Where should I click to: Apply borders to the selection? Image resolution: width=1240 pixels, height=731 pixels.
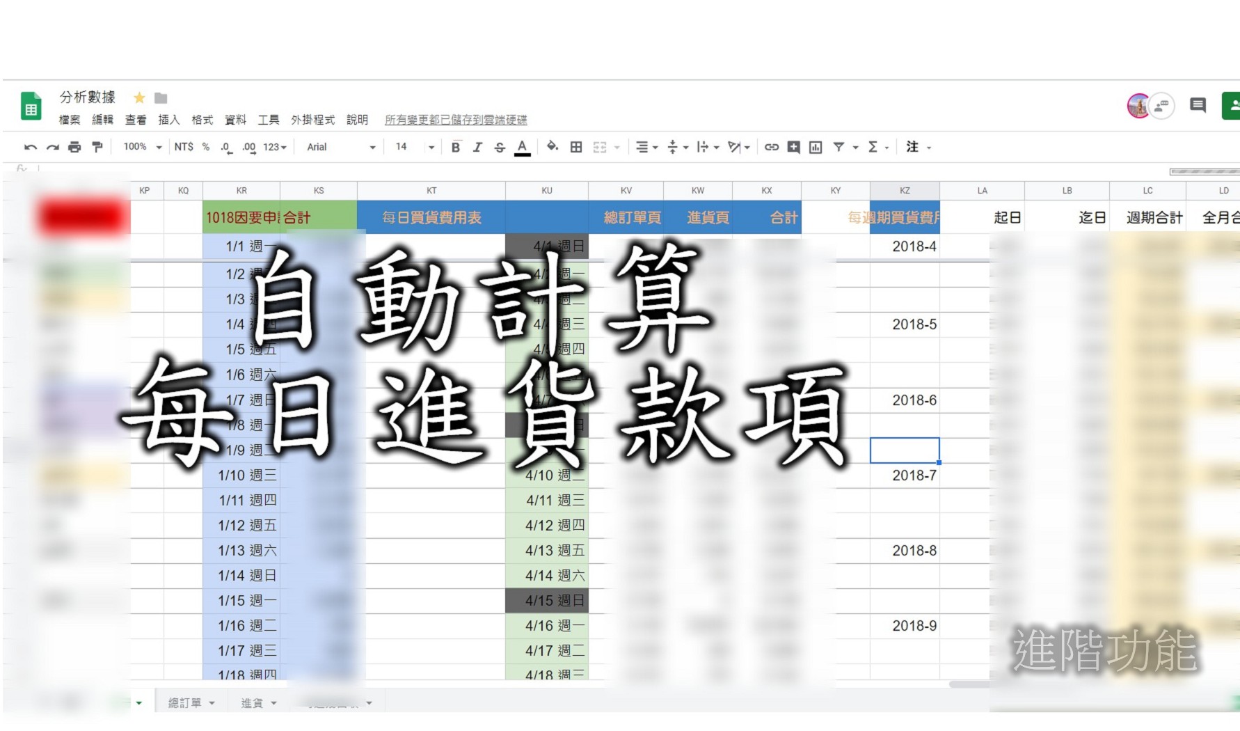(575, 147)
